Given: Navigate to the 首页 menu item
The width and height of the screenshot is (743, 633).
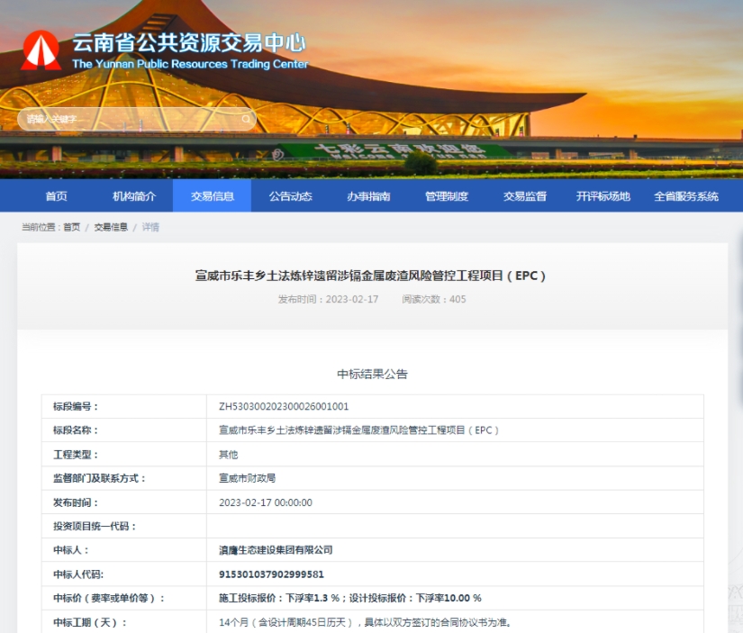Looking at the screenshot, I should coord(59,195).
